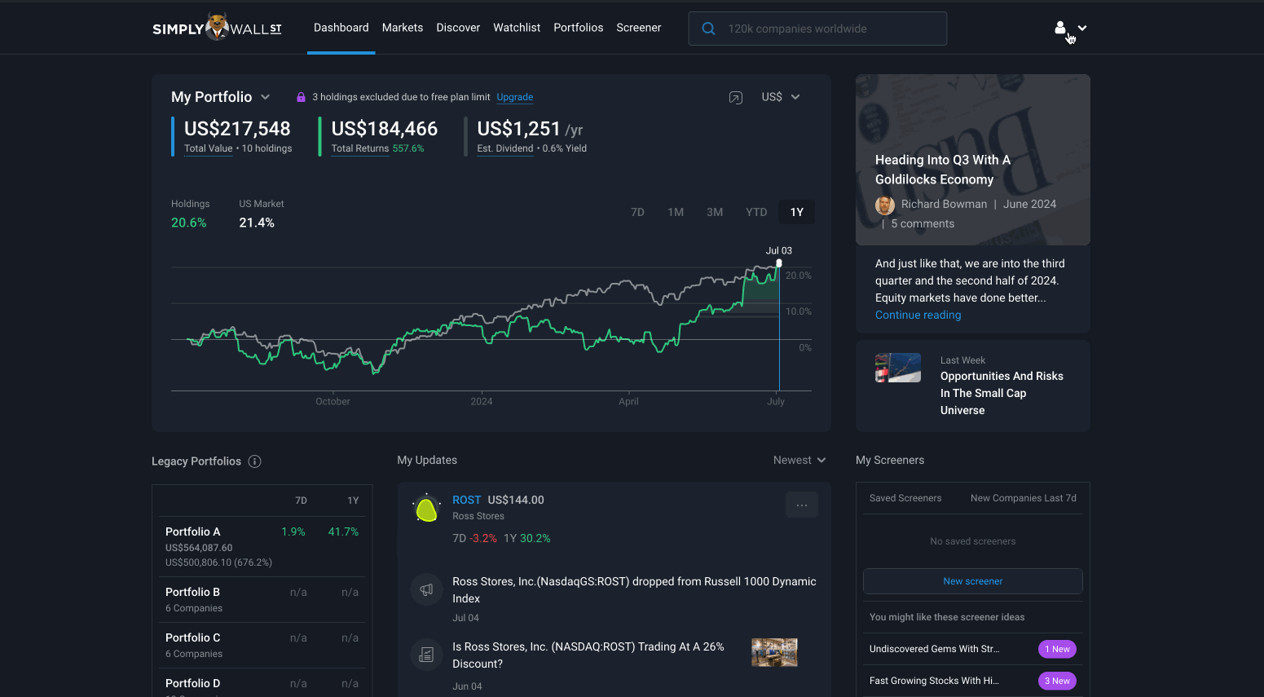Viewport: 1264px width, 697px height.
Task: Switch to Saved Screeners tab
Action: click(905, 498)
